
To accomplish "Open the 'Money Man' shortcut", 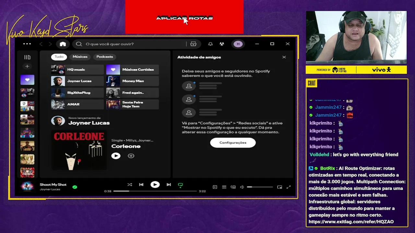I will pyautogui.click(x=132, y=81).
